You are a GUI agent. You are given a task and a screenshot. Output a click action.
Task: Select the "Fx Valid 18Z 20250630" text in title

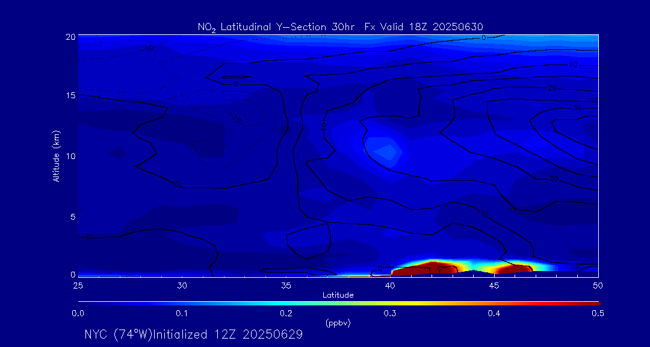pos(424,27)
